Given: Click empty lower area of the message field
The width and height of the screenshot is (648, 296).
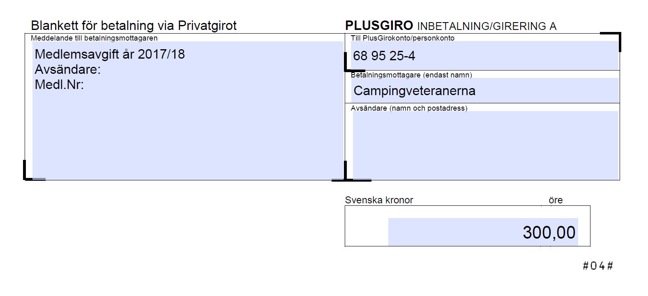Looking at the screenshot, I should (x=188, y=135).
